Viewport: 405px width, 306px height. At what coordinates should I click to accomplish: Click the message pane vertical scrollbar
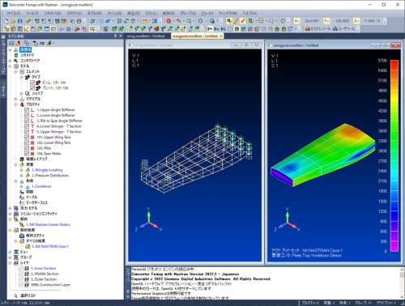coord(402,283)
